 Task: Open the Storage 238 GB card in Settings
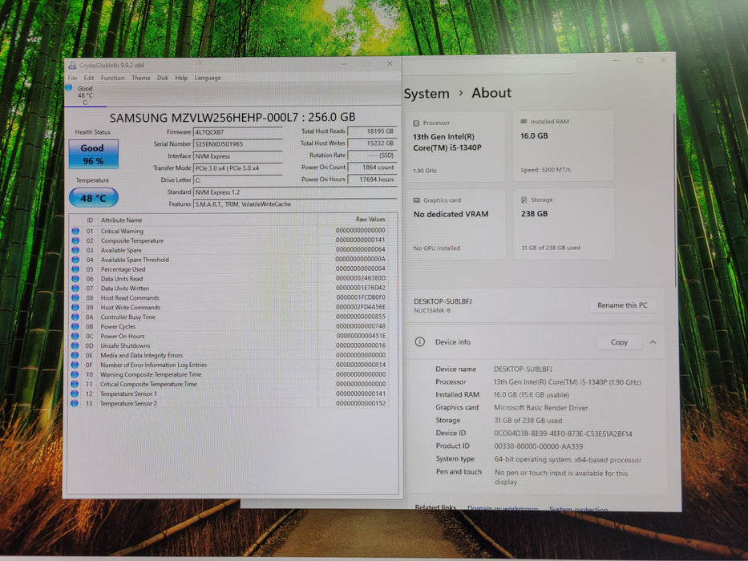coord(564,224)
